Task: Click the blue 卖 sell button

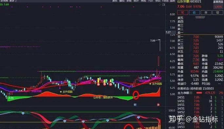Action: 194,12
